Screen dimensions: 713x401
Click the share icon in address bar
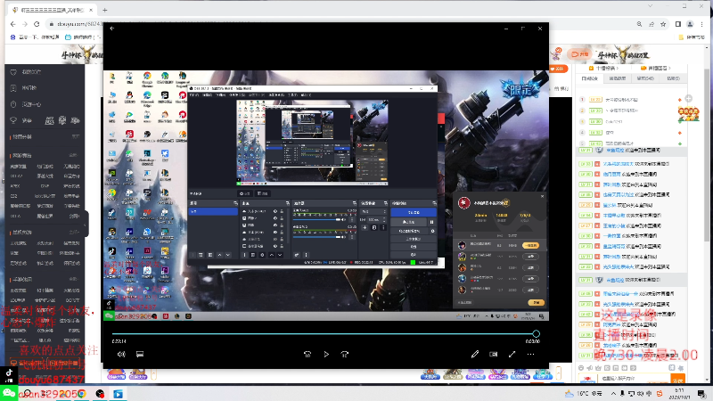click(x=652, y=24)
